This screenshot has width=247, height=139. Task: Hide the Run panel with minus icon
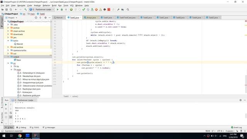tap(245, 100)
